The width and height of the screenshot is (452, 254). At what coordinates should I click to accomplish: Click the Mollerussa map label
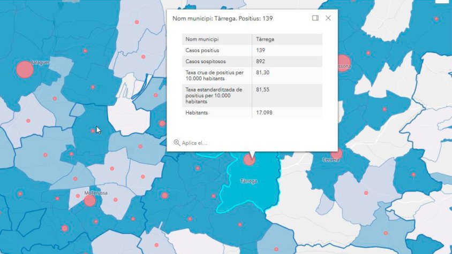click(x=96, y=193)
